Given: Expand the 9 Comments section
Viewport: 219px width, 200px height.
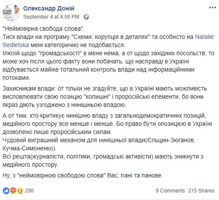Looking at the screenshot, I should [170, 191].
